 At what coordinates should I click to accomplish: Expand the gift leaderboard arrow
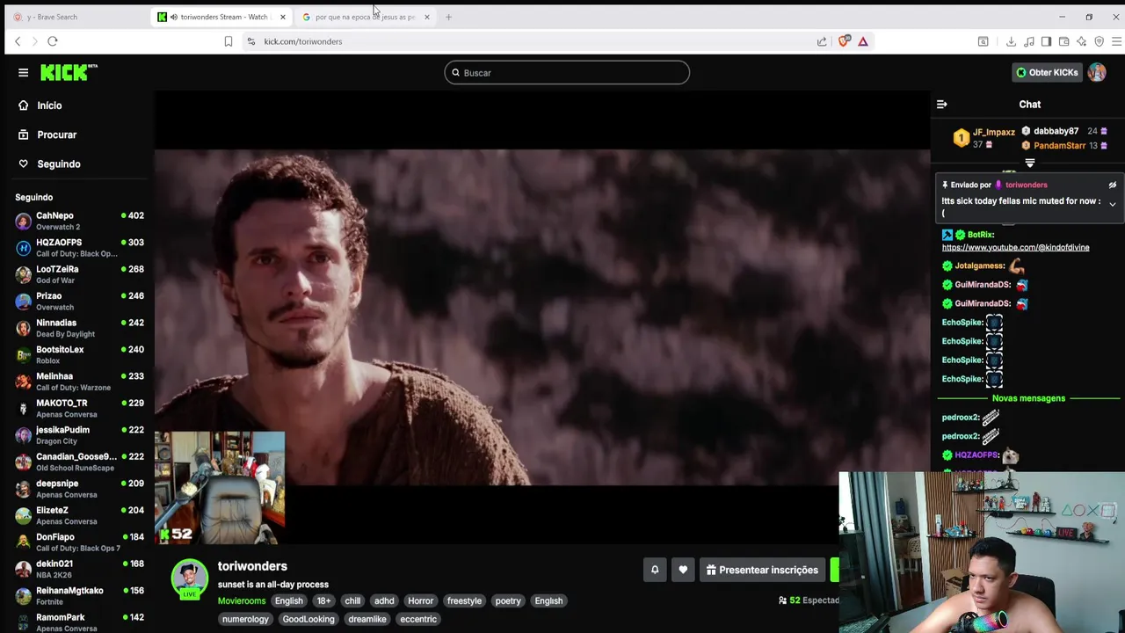pos(1030,164)
